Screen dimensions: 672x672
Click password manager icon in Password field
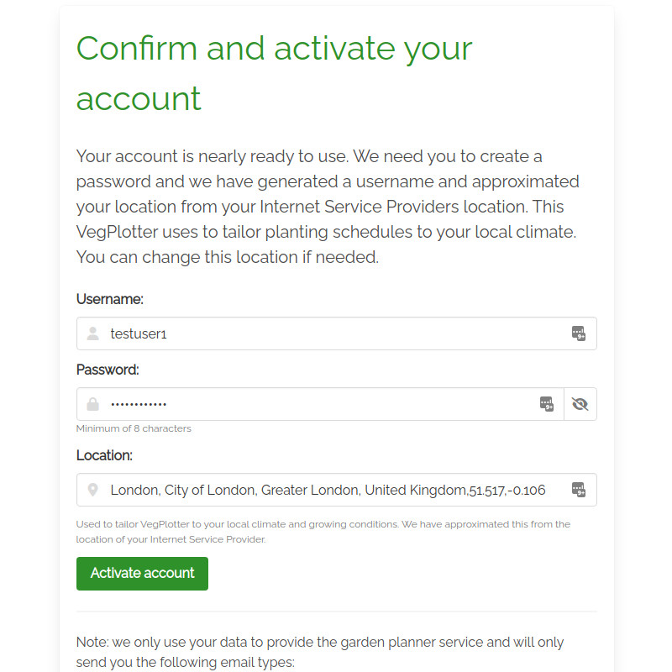point(547,404)
